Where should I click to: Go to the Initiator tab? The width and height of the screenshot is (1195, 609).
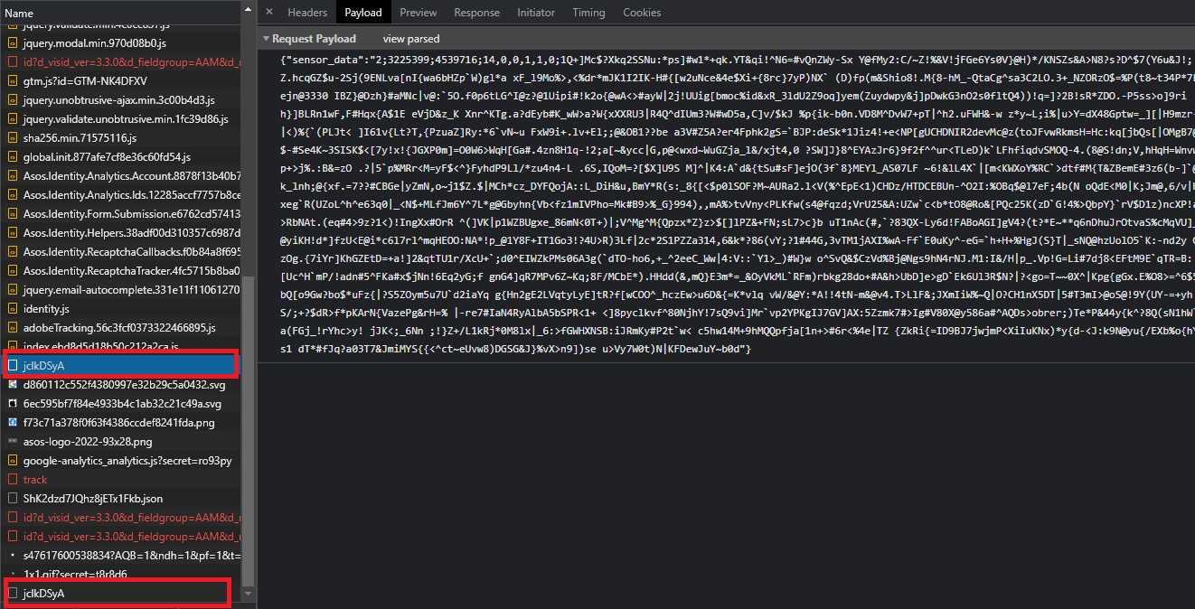click(x=536, y=13)
